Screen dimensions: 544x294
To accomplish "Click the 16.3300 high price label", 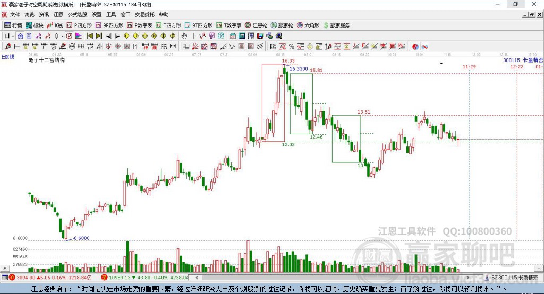I will point(299,68).
